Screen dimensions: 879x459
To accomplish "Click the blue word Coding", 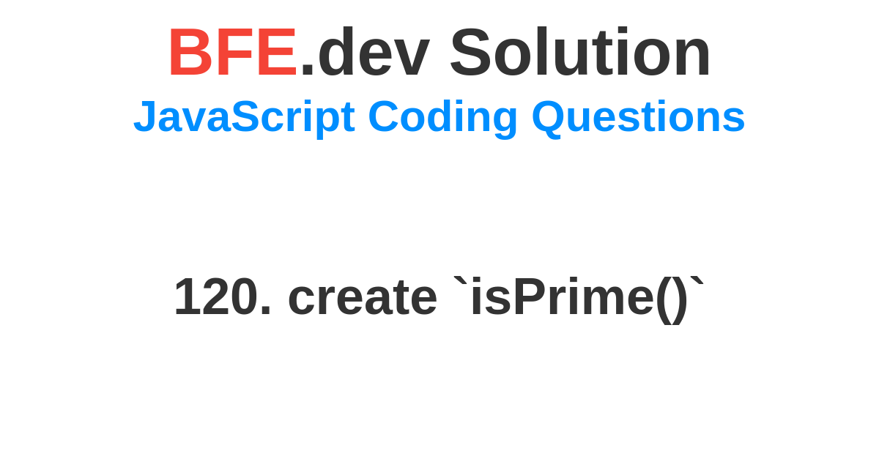I will click(x=443, y=117).
